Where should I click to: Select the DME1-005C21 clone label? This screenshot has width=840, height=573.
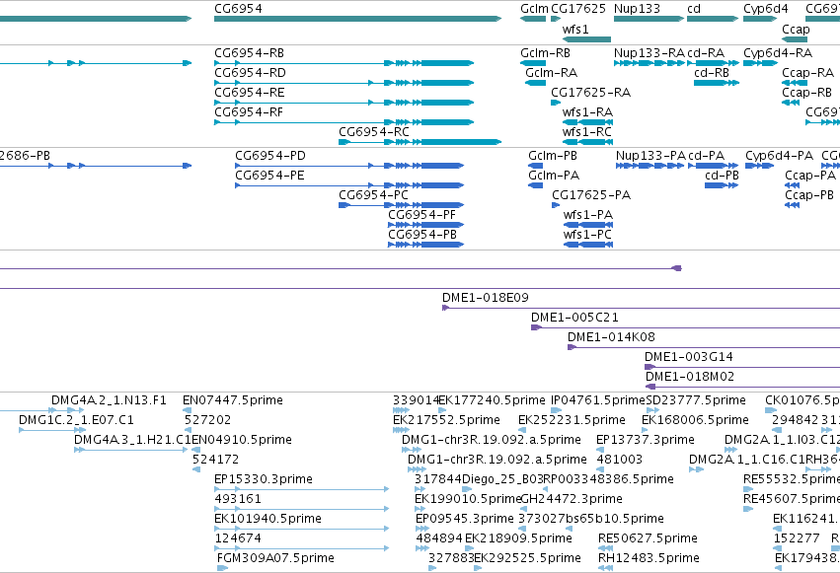pyautogui.click(x=574, y=318)
